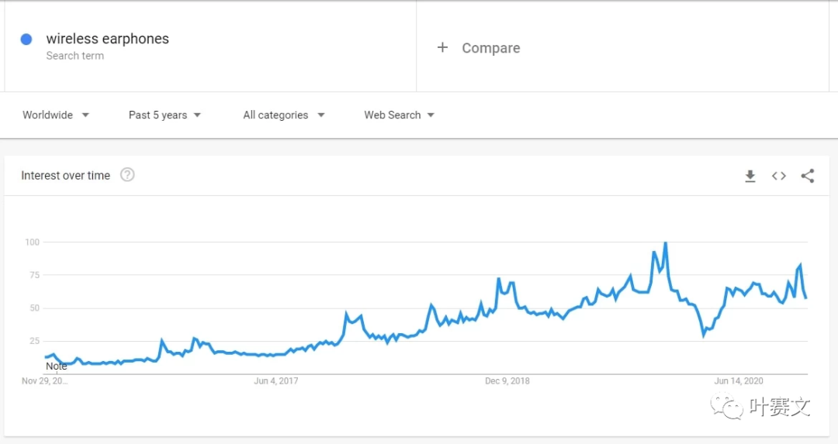Viewport: 838px width, 444px height.
Task: Click the Nov 29 axis start label
Action: pos(44,380)
